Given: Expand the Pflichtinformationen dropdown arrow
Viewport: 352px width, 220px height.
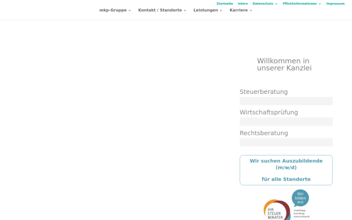Looking at the screenshot, I should pos(320,4).
